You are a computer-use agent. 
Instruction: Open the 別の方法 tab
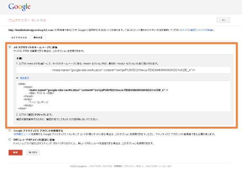point(38,37)
